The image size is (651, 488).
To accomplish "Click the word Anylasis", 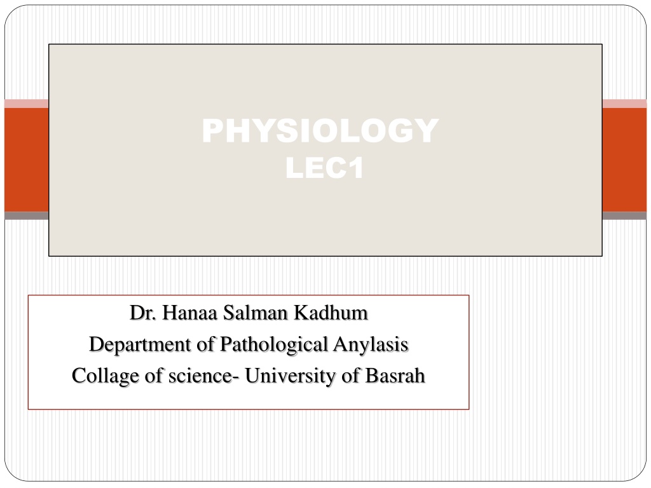I will coord(371,344).
